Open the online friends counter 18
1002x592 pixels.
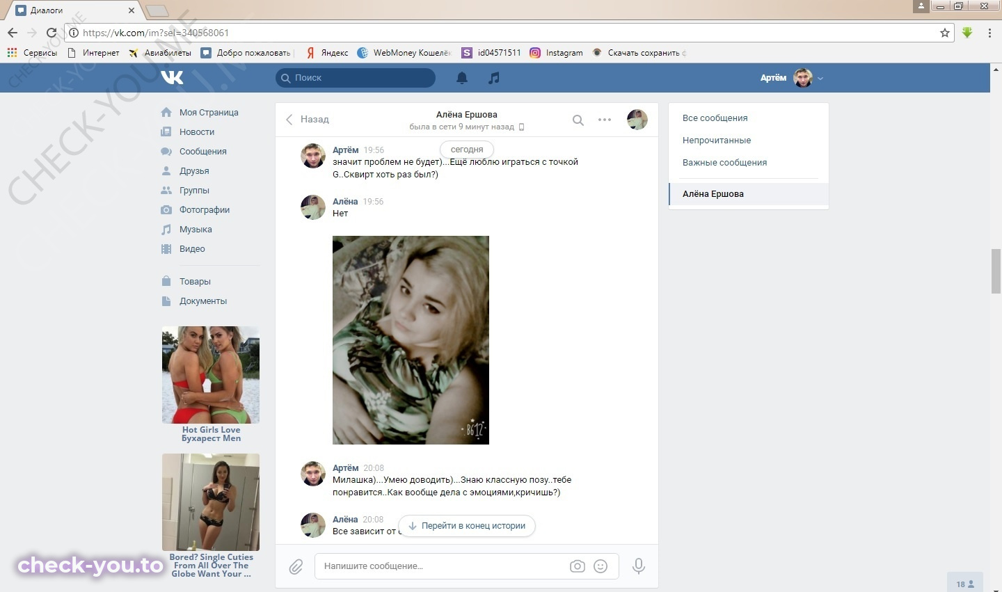(x=965, y=584)
